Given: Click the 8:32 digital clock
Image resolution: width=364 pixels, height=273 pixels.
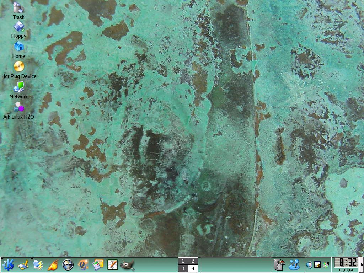Looking at the screenshot, I should (346, 263).
